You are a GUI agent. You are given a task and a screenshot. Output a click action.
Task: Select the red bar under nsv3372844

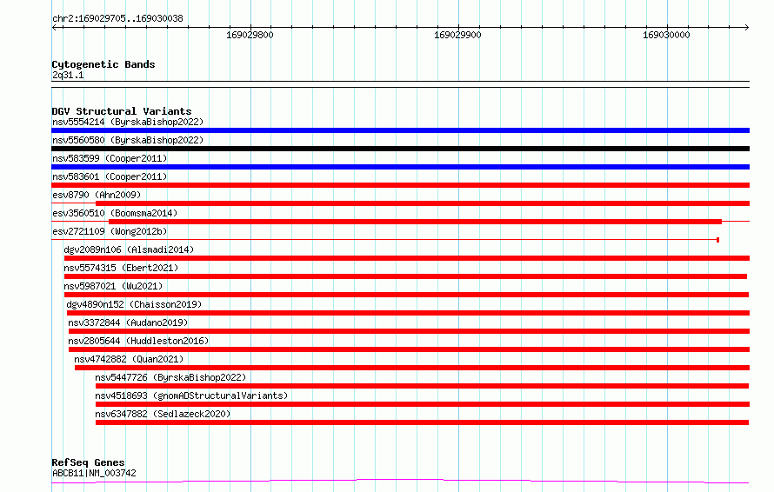click(410, 331)
